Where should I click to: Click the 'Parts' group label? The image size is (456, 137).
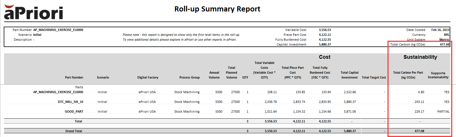point(79,87)
